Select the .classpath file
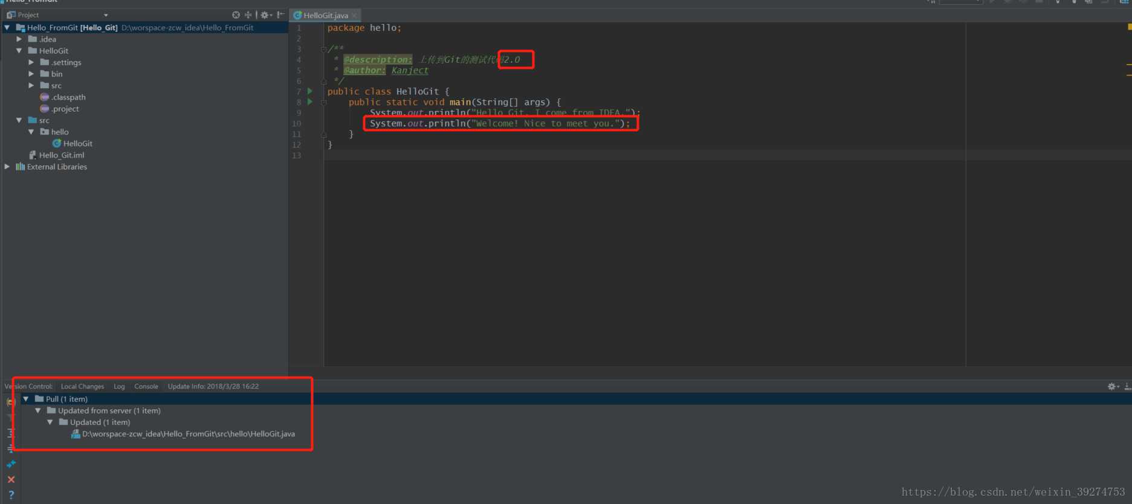The height and width of the screenshot is (504, 1132). click(x=68, y=97)
